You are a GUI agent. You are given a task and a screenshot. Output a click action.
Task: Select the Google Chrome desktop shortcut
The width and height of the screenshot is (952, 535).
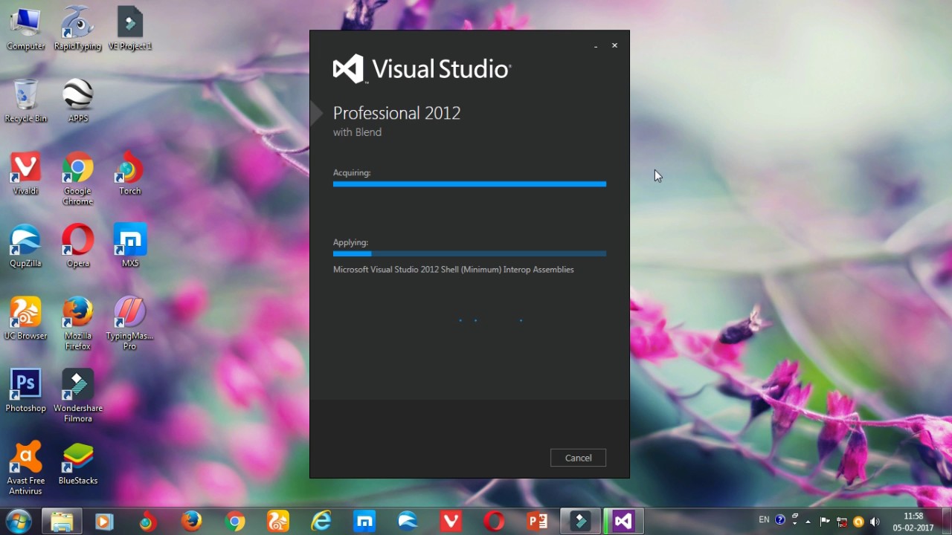click(x=77, y=179)
